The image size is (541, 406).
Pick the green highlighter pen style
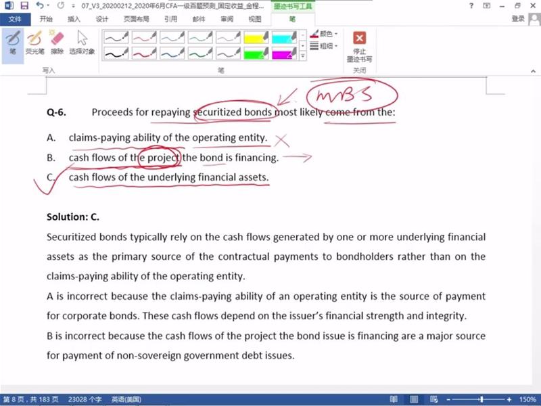click(x=256, y=53)
